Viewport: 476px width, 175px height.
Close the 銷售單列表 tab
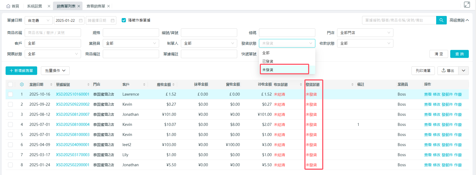click(x=79, y=6)
